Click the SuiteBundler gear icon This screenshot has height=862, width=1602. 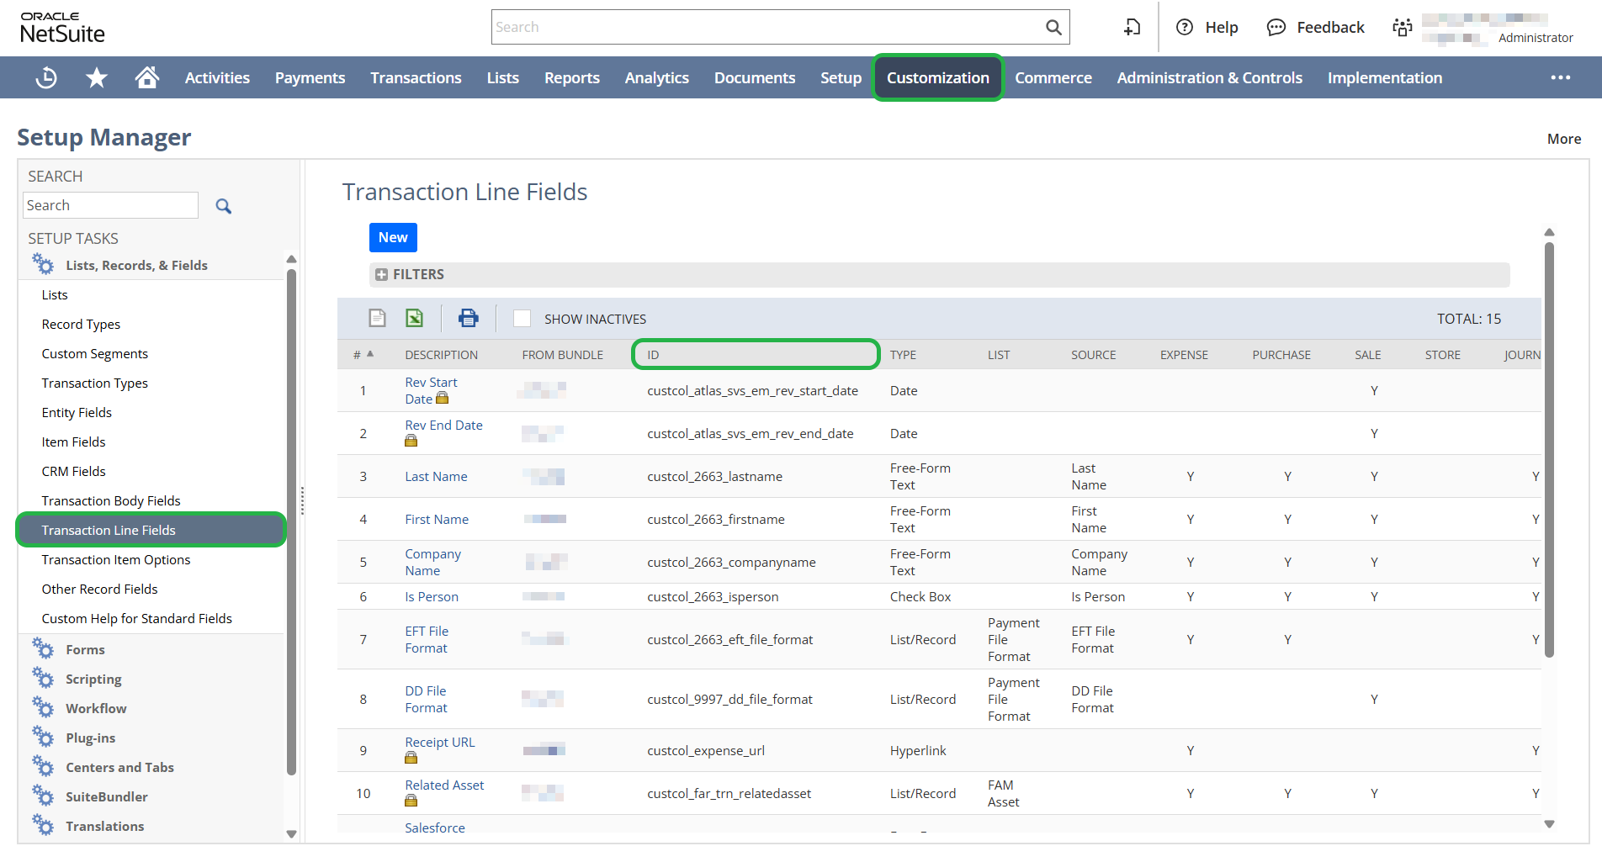click(x=43, y=796)
